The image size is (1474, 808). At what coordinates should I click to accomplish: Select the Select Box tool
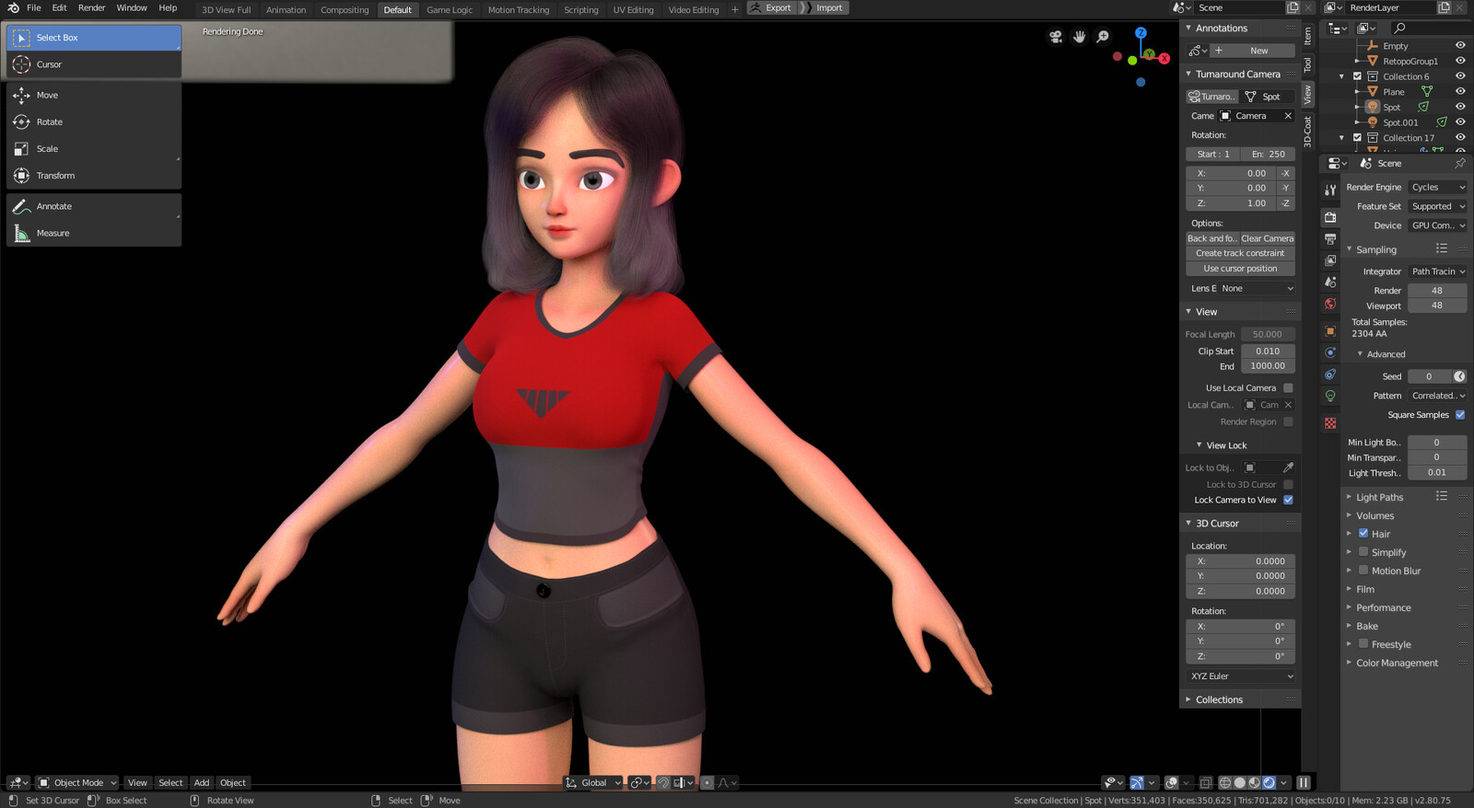tap(94, 38)
